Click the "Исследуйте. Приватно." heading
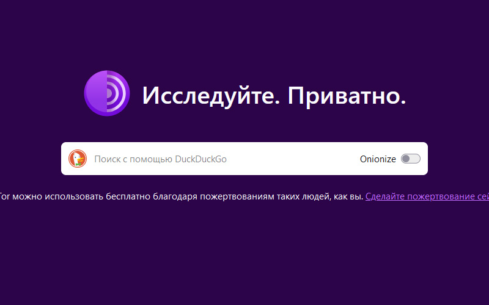 click(x=274, y=95)
